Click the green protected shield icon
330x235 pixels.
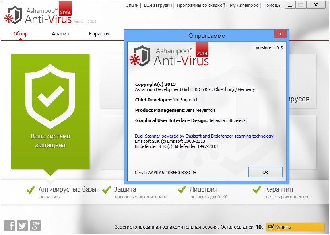(x=50, y=96)
